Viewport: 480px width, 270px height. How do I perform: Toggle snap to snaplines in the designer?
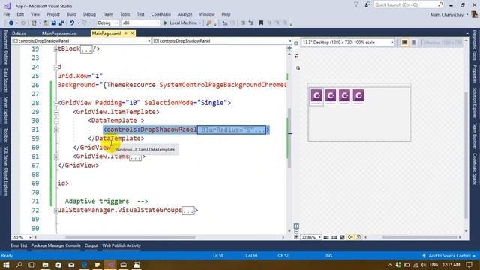350,237
